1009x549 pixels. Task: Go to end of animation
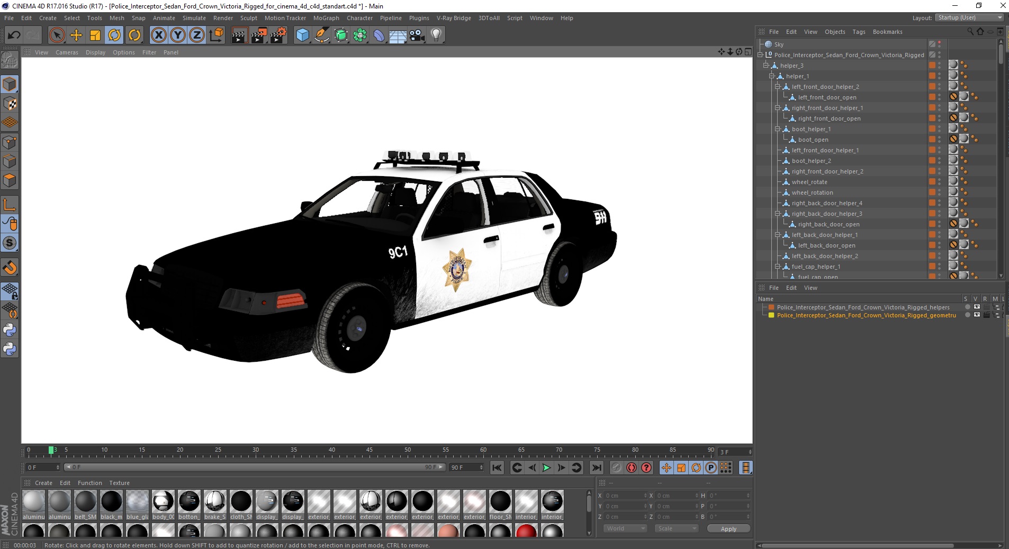597,468
